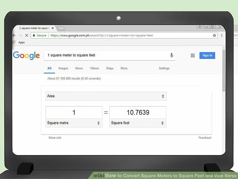Click the Chrome profile user icon

pyautogui.click(x=200, y=27)
